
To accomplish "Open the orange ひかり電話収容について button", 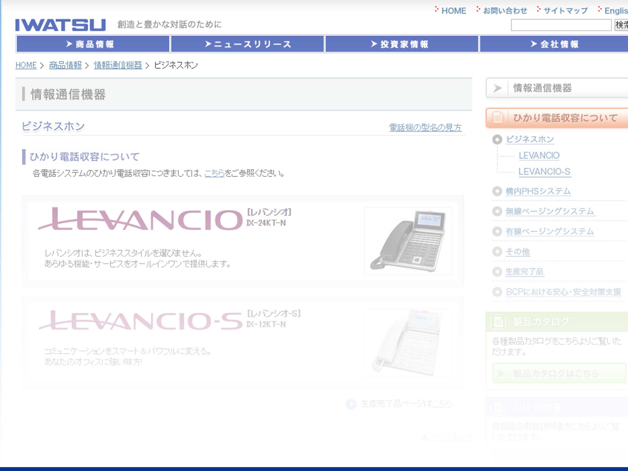I will (557, 118).
